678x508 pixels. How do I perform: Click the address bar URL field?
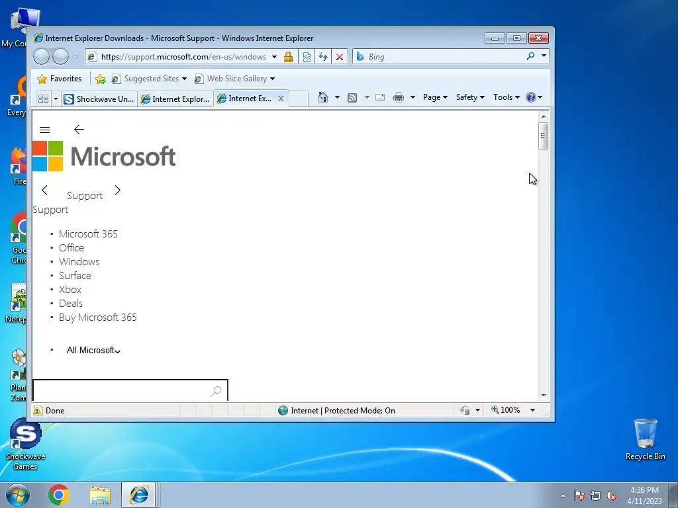click(x=183, y=57)
